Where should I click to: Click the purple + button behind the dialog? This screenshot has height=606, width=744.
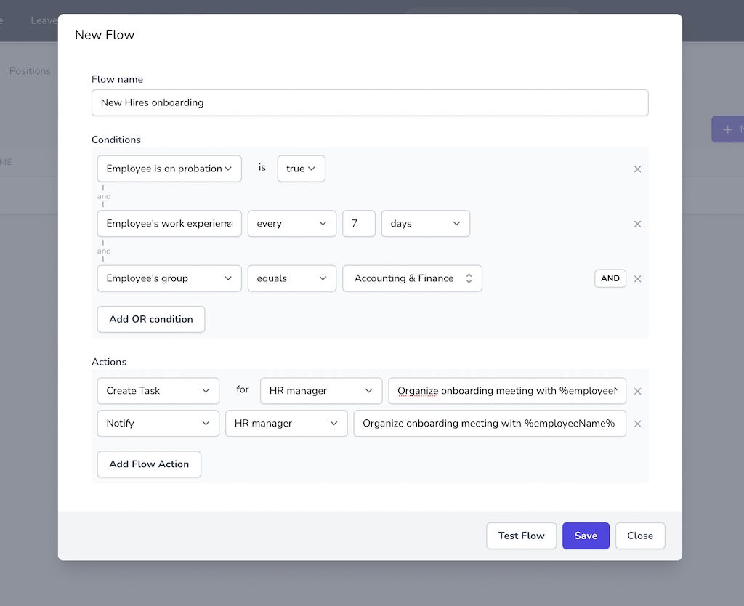pyautogui.click(x=727, y=129)
